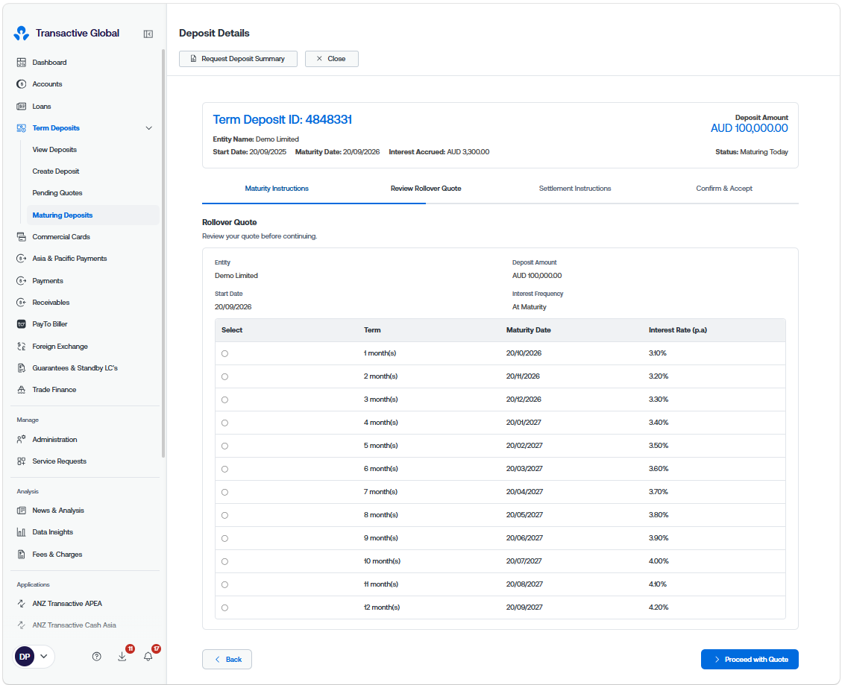Collapse the Term Deposits menu chevron
The image size is (842, 685).
pyautogui.click(x=148, y=128)
